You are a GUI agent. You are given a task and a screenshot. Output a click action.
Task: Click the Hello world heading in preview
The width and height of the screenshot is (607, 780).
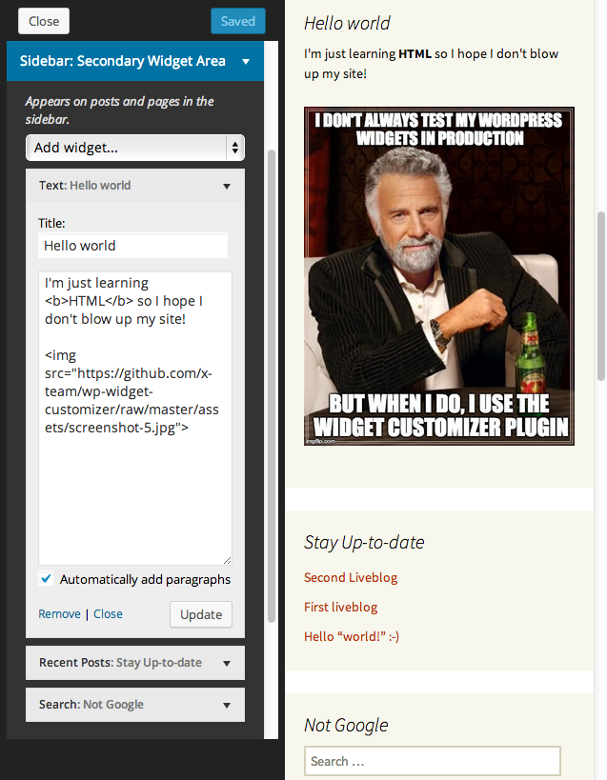point(347,24)
